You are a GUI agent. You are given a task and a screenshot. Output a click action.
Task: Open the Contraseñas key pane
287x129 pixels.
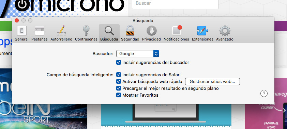(86, 33)
